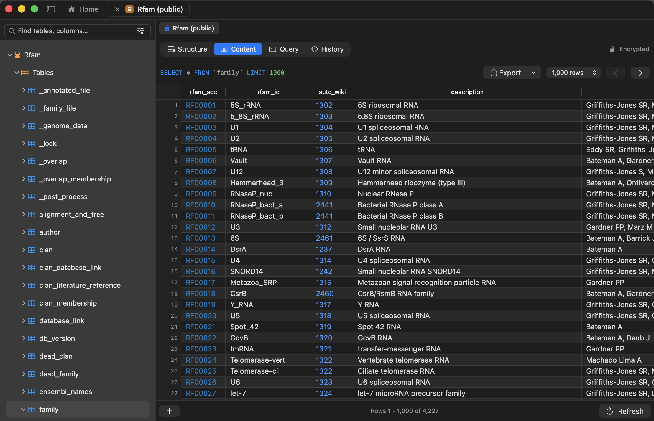Select the database_link table
654x421 pixels.
[x=62, y=321]
